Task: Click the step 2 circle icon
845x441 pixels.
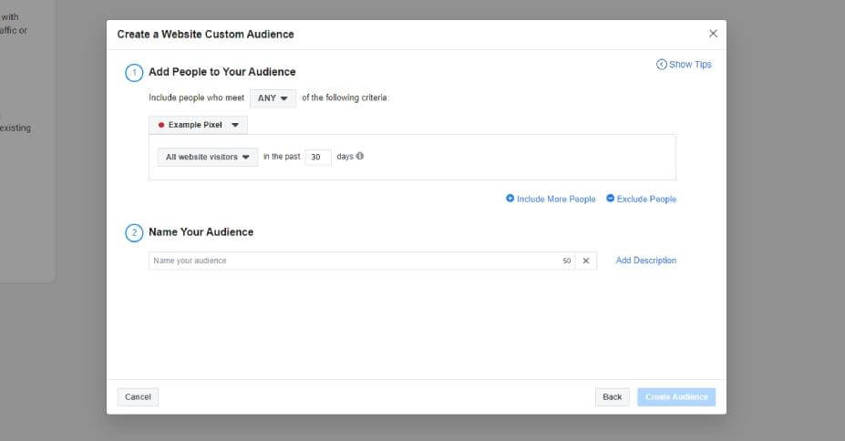Action: click(x=134, y=232)
